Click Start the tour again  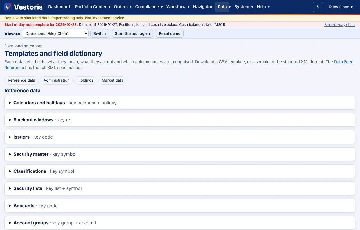tap(132, 33)
